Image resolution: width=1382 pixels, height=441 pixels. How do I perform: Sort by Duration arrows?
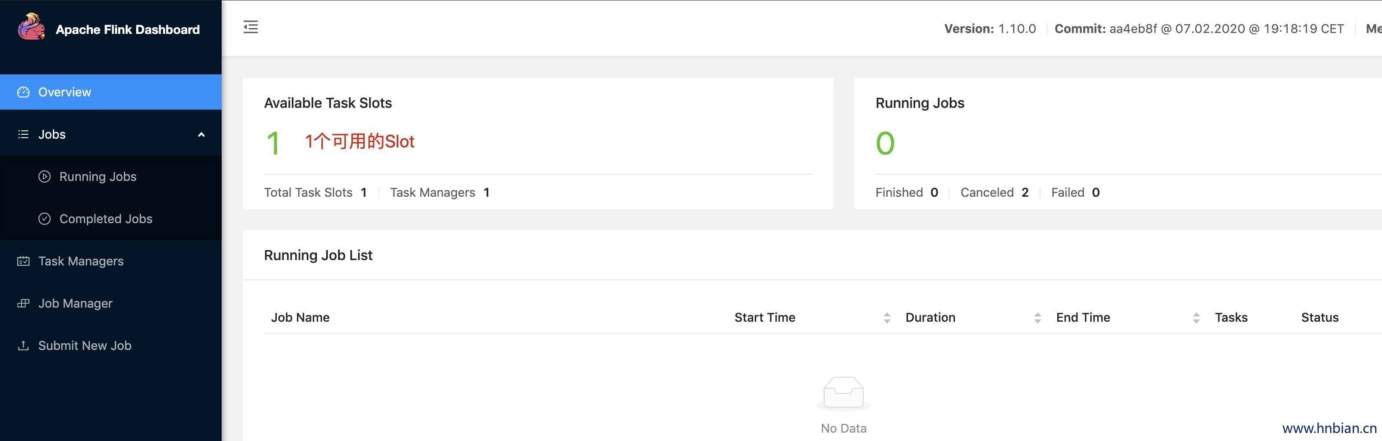pos(1037,318)
